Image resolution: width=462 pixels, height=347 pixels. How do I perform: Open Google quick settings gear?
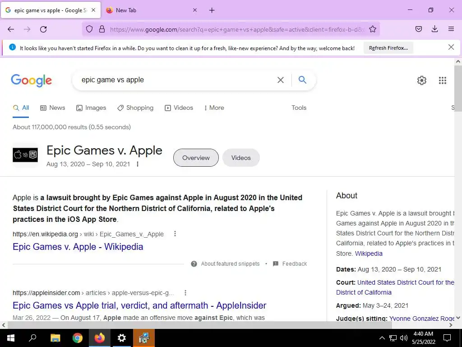point(422,80)
